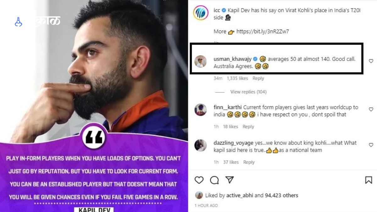The width and height of the screenshot is (377, 212).
Task: Open finn__karthi's profile picture
Action: pos(200,110)
